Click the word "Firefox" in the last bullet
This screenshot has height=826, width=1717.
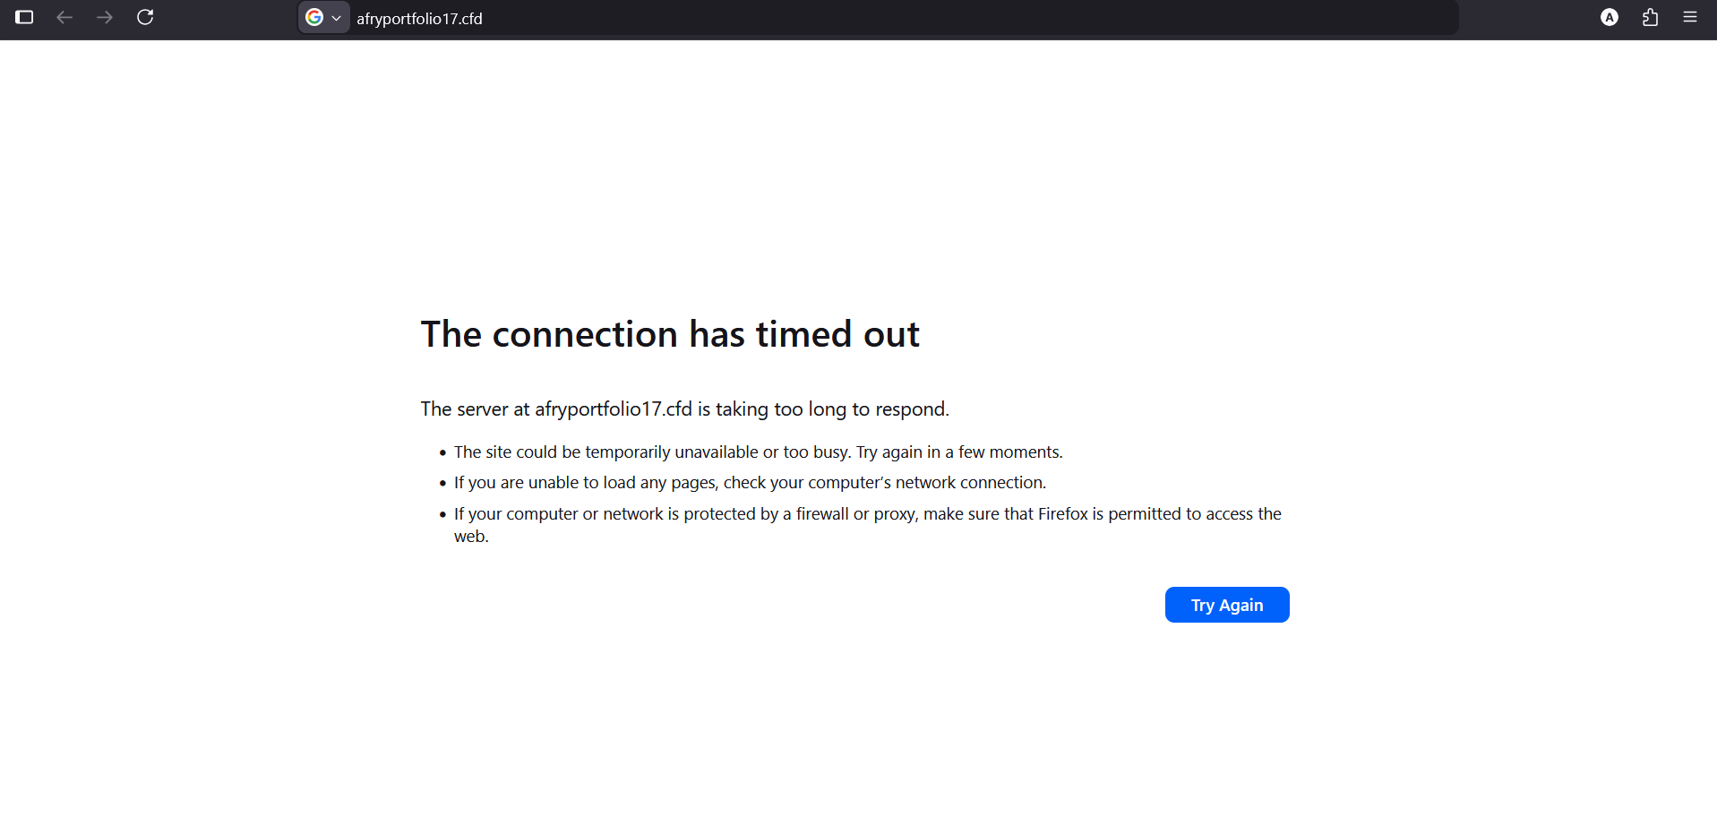coord(1062,514)
